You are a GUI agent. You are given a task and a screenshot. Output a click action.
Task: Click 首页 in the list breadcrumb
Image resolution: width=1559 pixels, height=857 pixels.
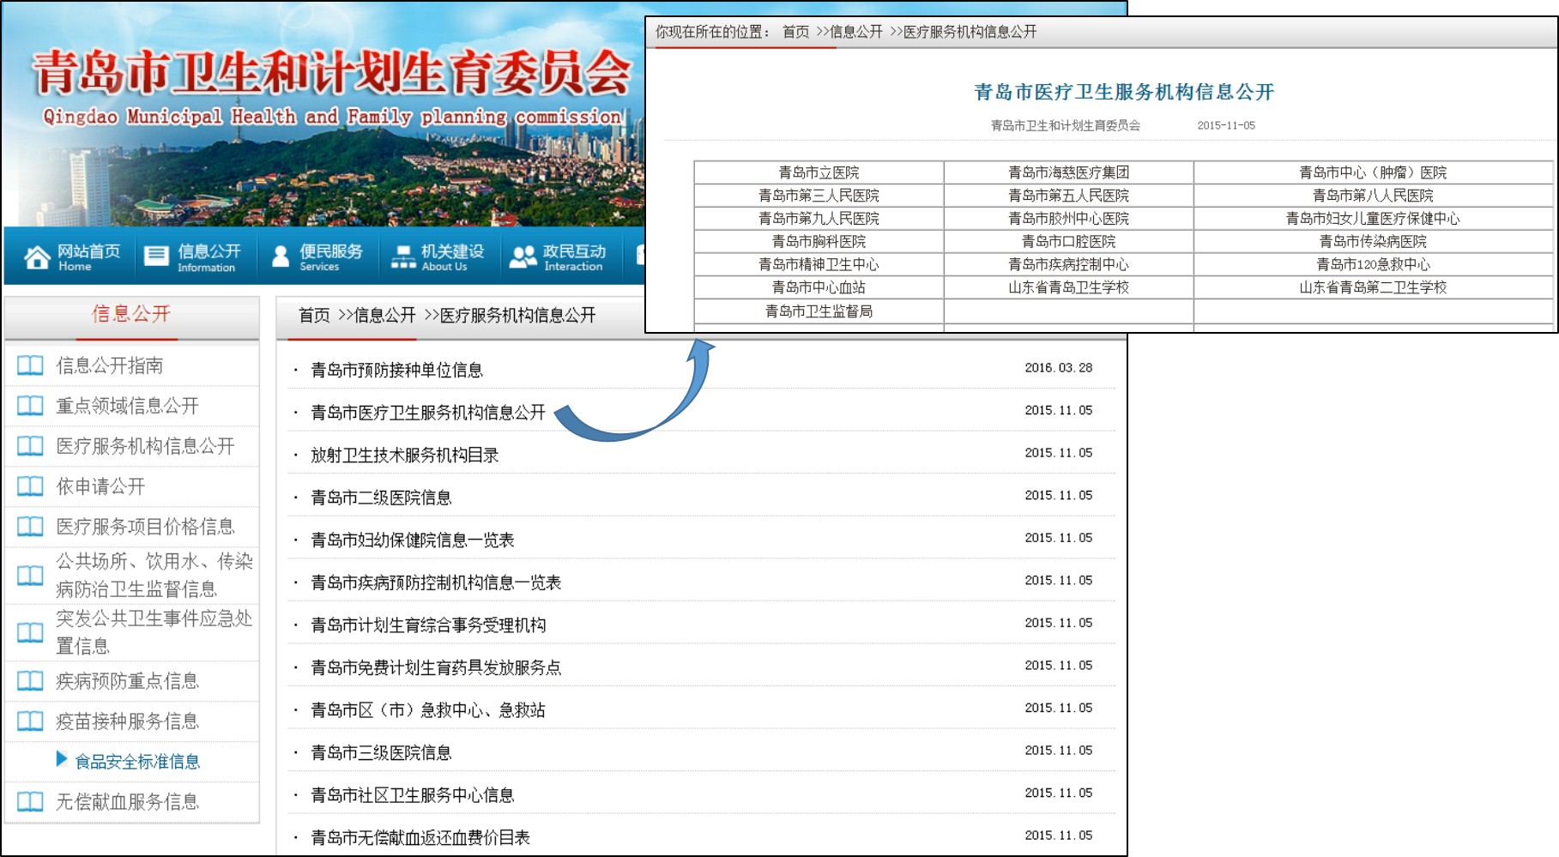313,316
